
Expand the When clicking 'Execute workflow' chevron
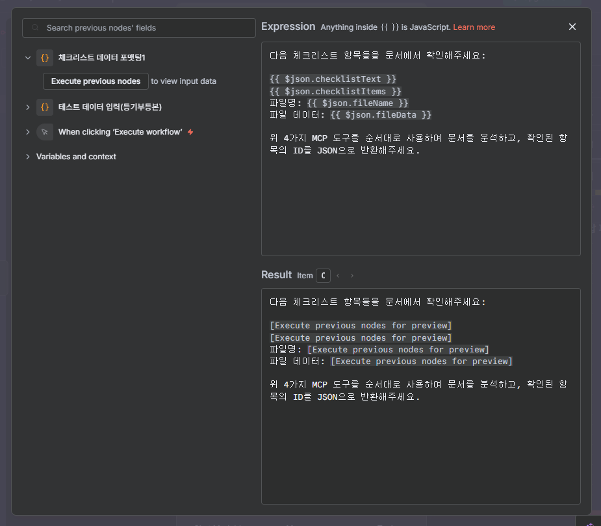[28, 132]
